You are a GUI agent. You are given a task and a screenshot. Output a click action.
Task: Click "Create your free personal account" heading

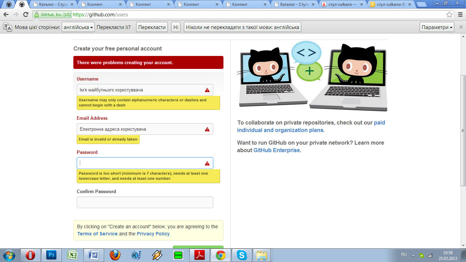tap(118, 48)
